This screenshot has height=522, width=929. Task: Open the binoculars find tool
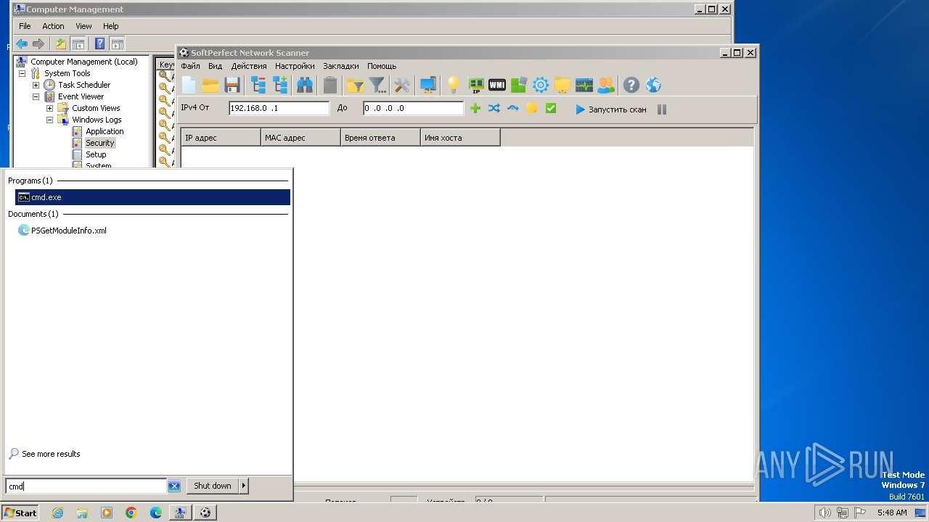305,86
